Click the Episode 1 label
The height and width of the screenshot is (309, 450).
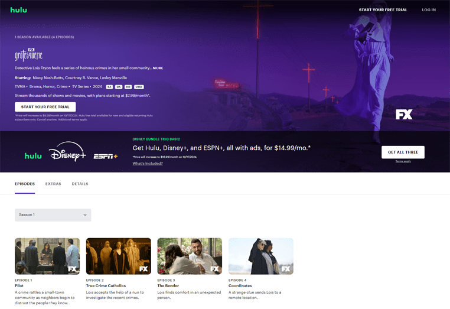pyautogui.click(x=23, y=280)
